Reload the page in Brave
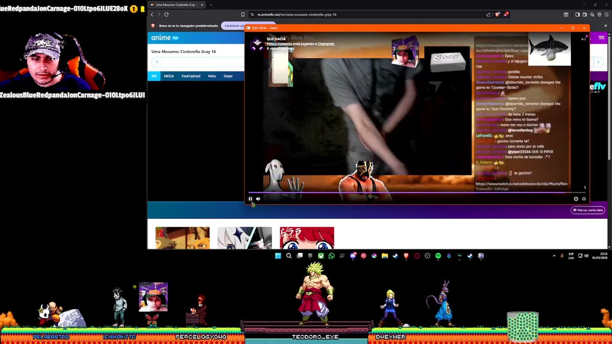 coord(166,14)
